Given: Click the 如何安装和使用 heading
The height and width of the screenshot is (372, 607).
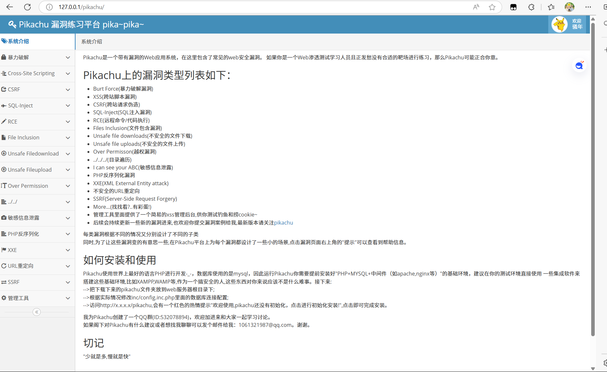Looking at the screenshot, I should pos(120,260).
